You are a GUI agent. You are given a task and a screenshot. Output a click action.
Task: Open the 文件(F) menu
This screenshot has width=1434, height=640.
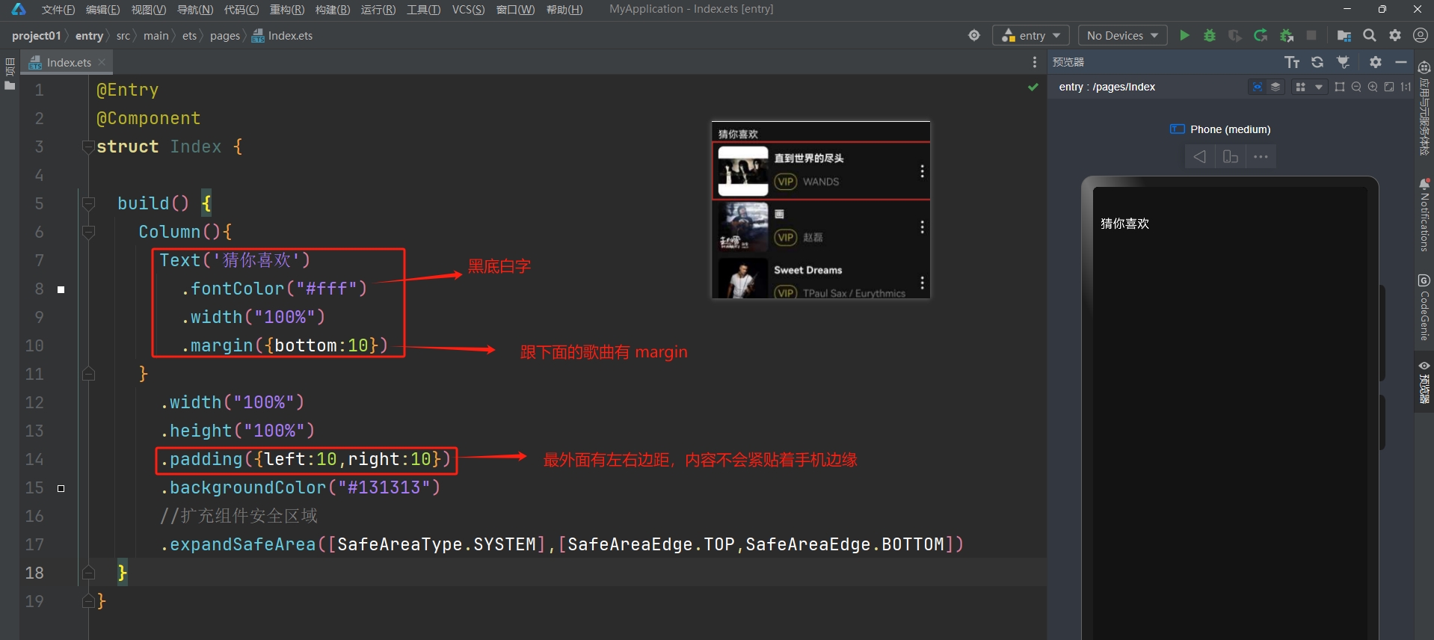58,10
